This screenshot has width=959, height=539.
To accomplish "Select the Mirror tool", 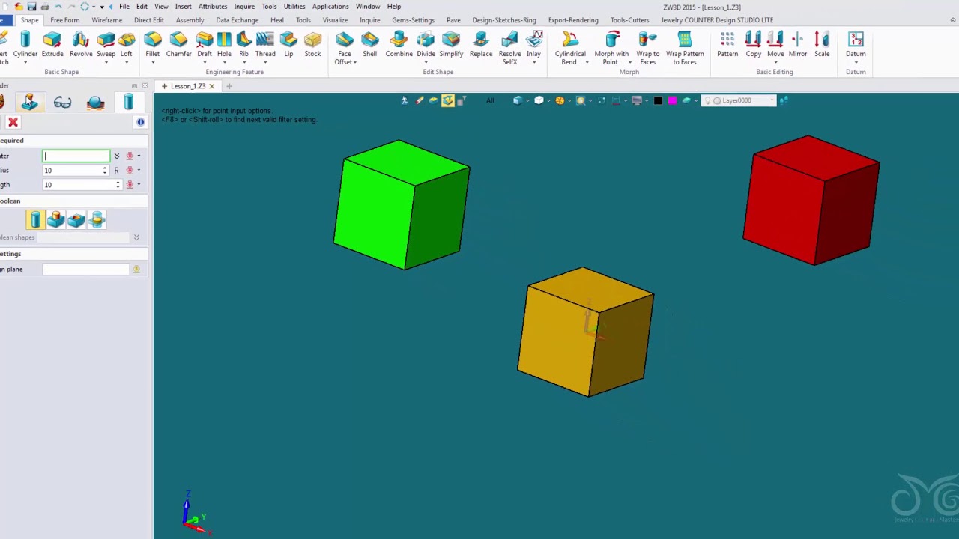I will click(x=797, y=45).
